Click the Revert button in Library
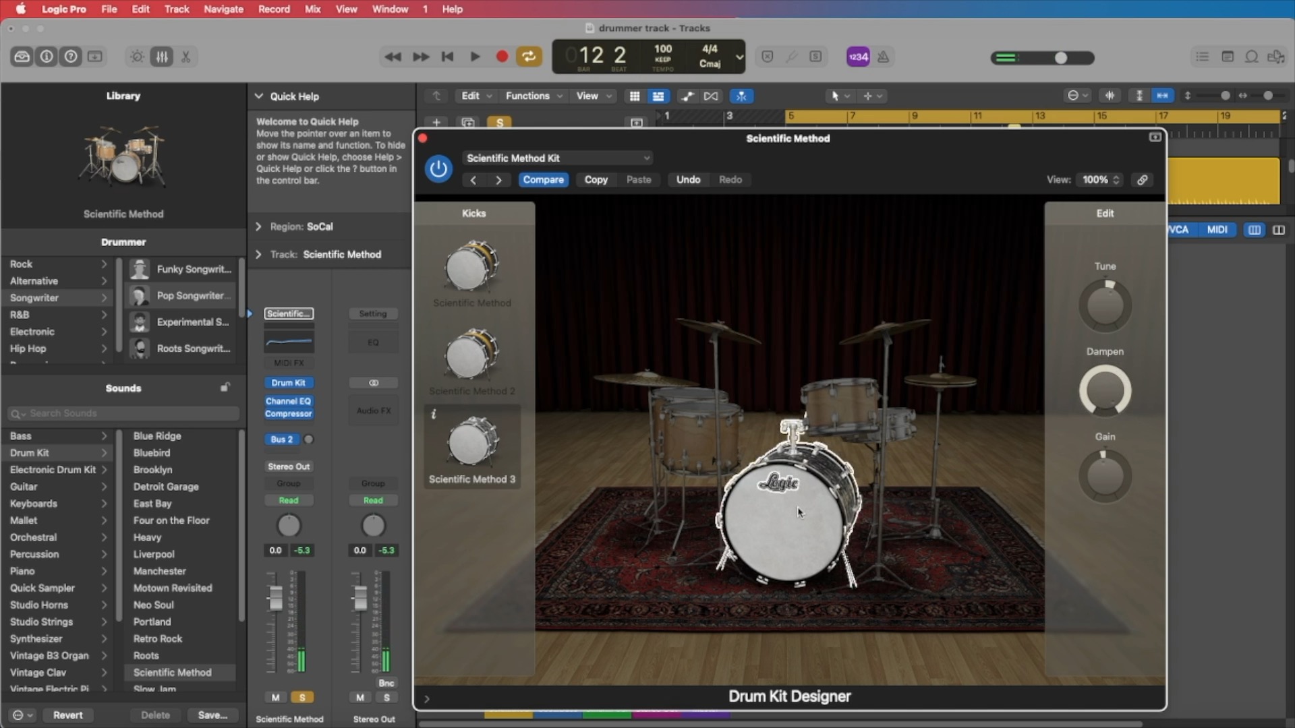The width and height of the screenshot is (1295, 728). (68, 715)
